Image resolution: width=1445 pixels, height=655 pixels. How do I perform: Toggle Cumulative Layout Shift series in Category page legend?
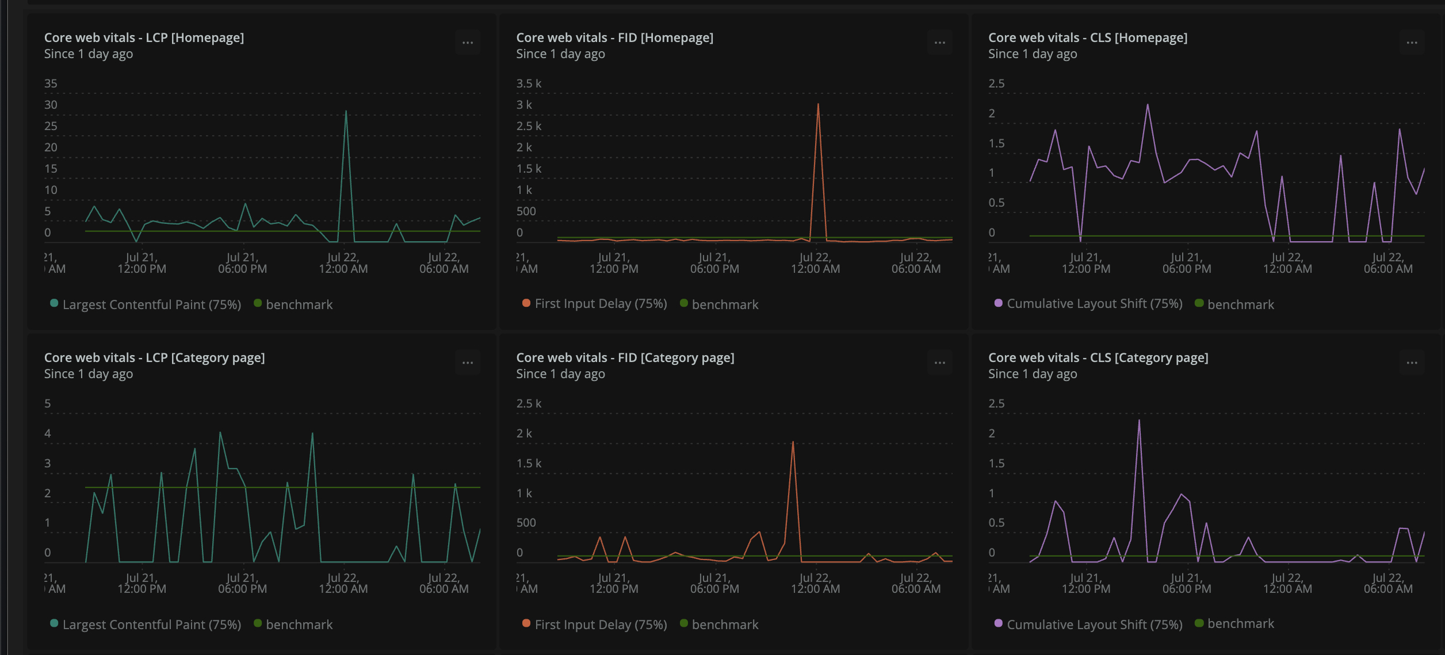coord(1094,625)
